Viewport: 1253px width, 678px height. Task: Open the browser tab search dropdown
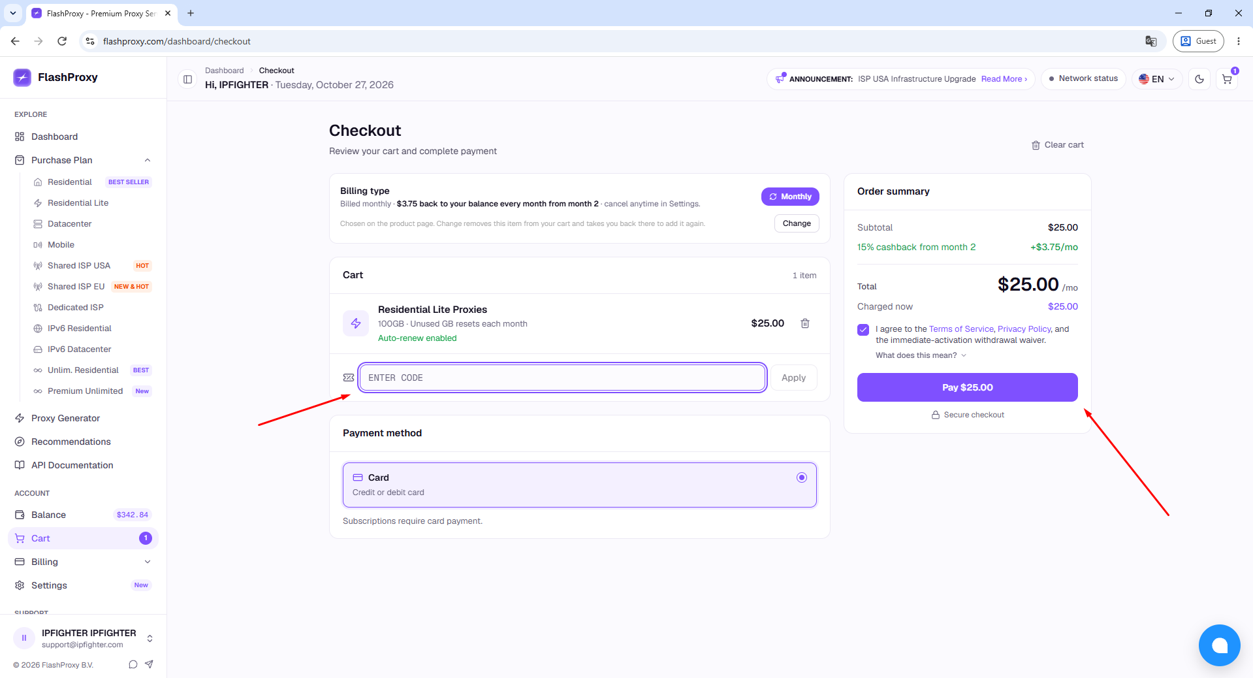click(13, 13)
